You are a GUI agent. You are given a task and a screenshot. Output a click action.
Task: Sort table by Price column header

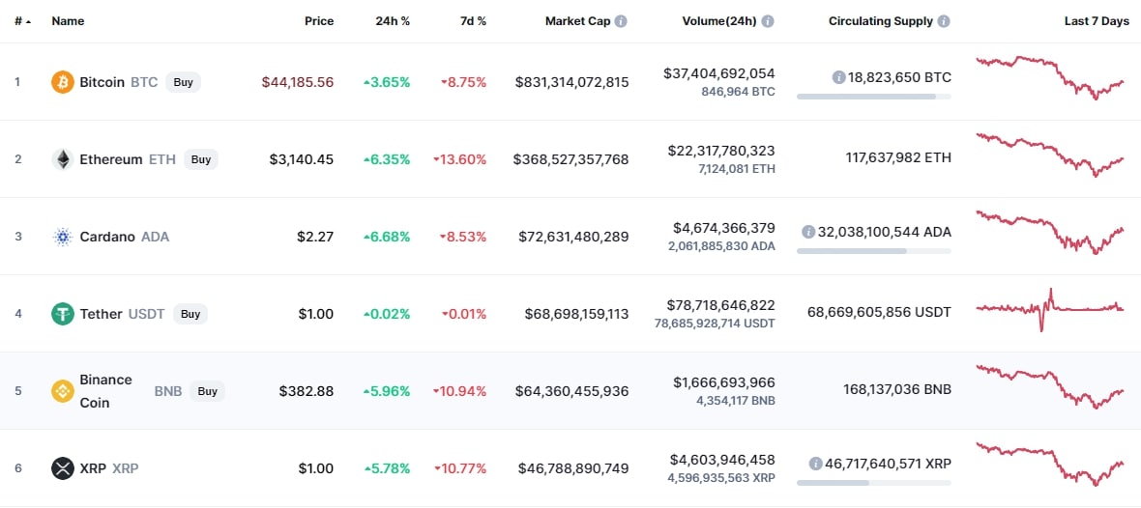(319, 21)
